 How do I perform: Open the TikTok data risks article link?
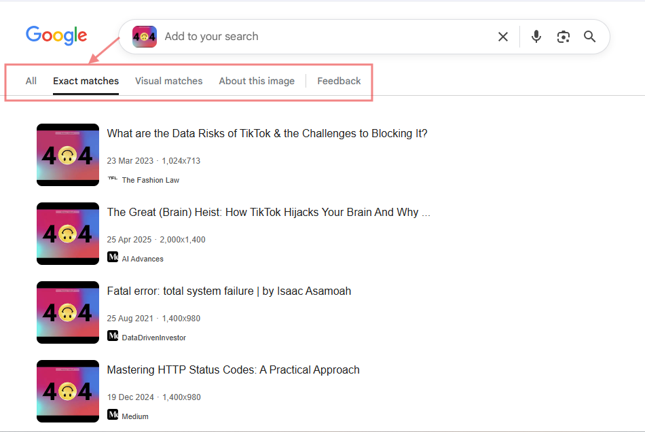tap(267, 133)
